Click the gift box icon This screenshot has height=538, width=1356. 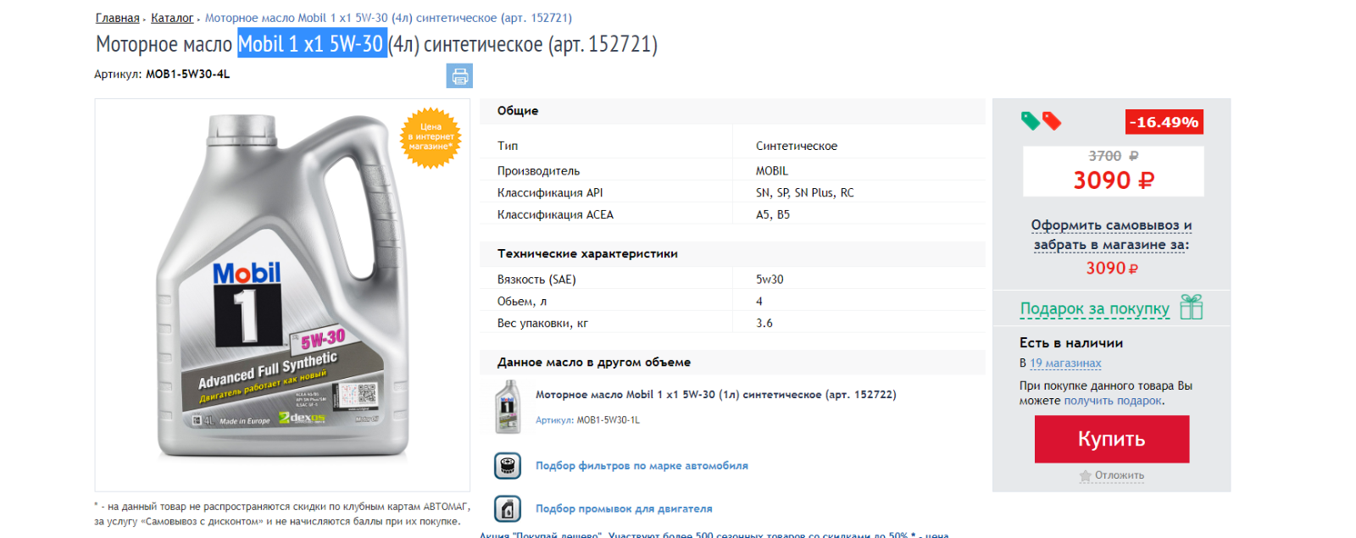[x=1192, y=307]
